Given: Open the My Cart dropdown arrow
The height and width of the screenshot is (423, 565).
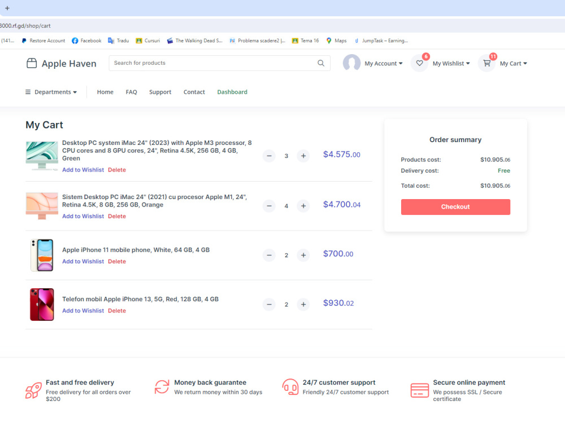Looking at the screenshot, I should tap(527, 63).
